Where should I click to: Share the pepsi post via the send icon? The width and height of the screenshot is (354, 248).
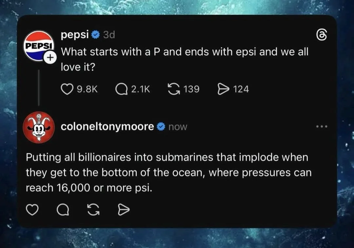(x=224, y=88)
